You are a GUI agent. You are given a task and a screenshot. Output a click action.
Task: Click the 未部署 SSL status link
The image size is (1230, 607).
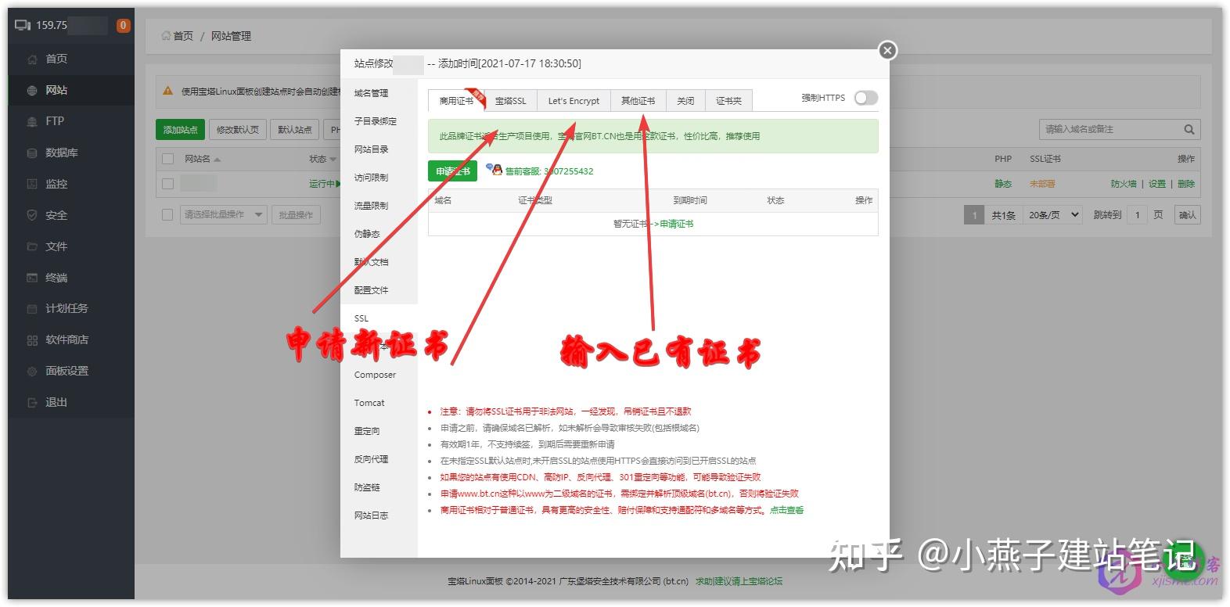(x=1042, y=184)
